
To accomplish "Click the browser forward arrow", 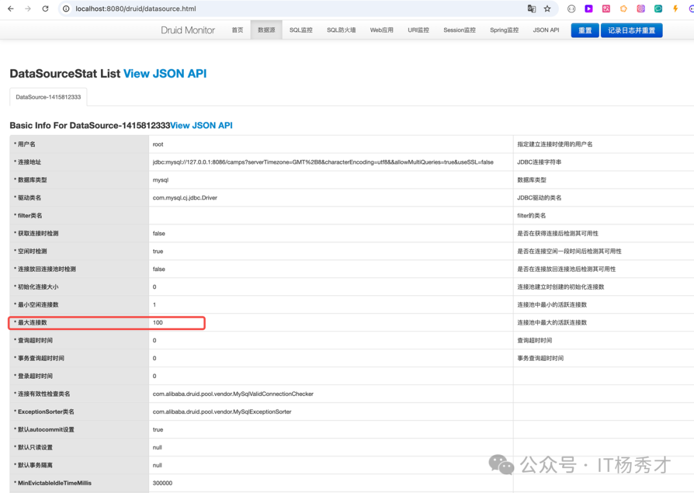I will tap(28, 9).
